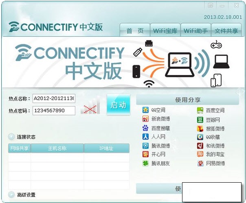Click the version text 2013.02.18.001
Screen dimensions: 246x203
point(223,17)
